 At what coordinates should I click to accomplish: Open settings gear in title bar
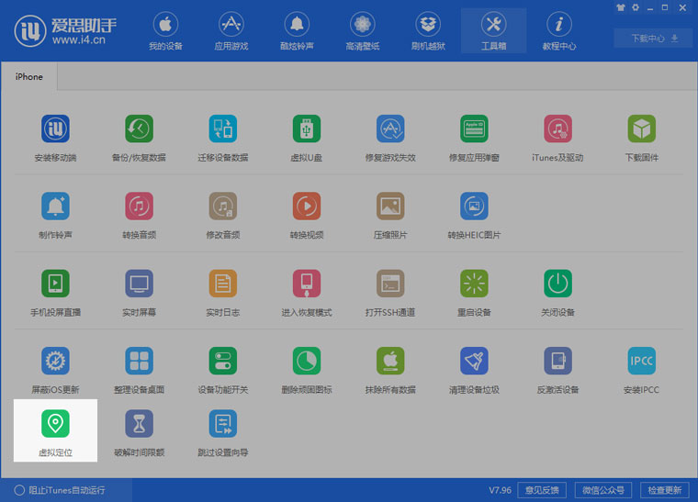tap(636, 7)
